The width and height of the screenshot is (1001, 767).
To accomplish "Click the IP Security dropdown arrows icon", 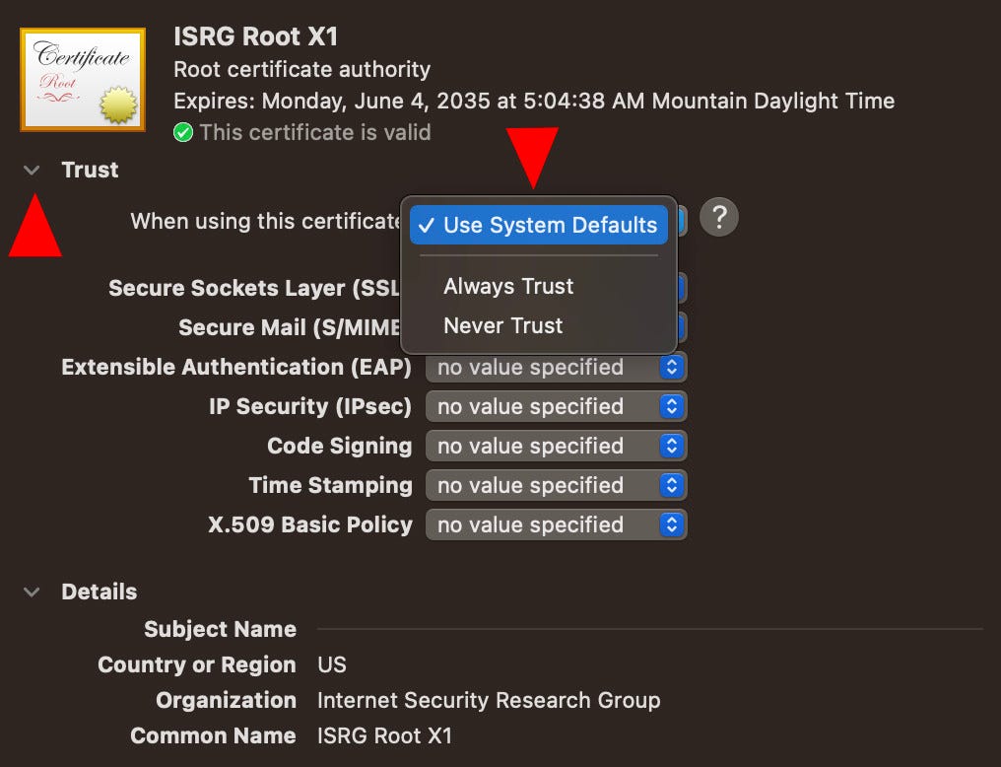I will (670, 406).
